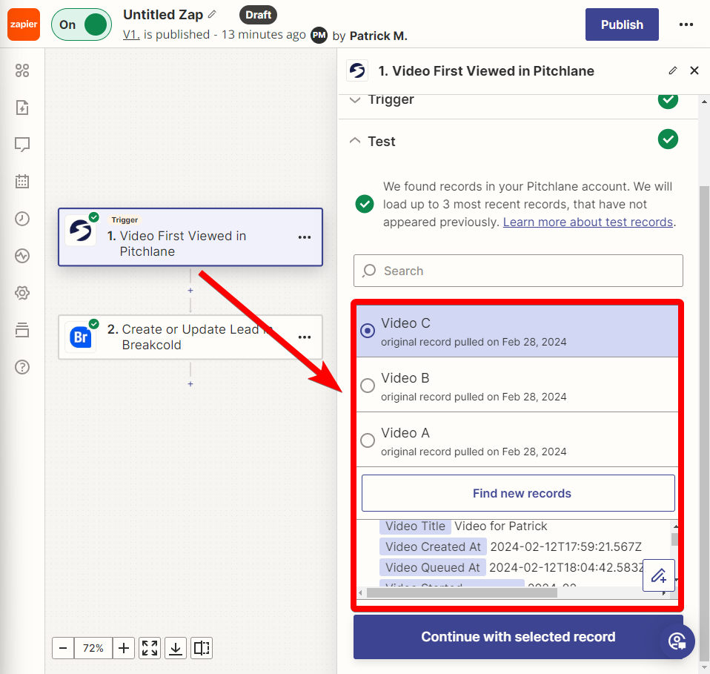Click the side panel vertical scrollbar
This screenshot has width=710, height=674.
(x=704, y=423)
